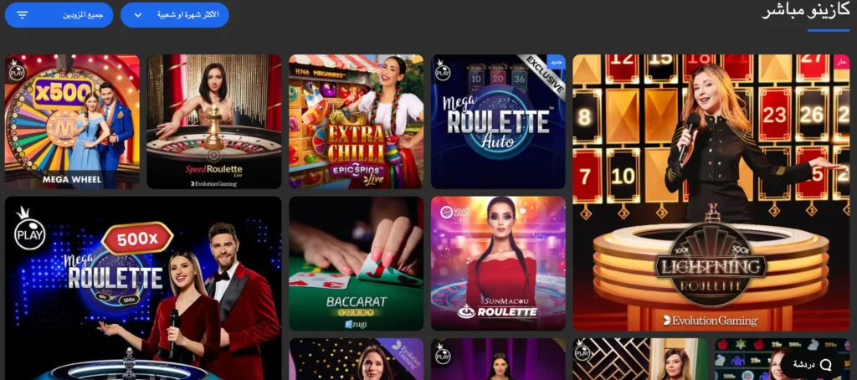Open the chat bubble icon
The height and width of the screenshot is (380, 857).
click(x=826, y=365)
